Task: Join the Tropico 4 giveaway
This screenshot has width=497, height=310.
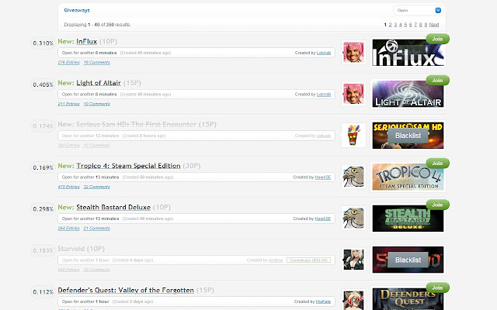Action: [x=437, y=164]
